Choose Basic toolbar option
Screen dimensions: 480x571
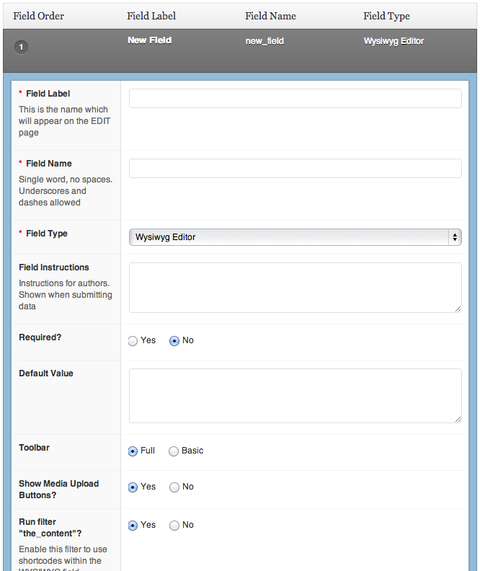[174, 451]
